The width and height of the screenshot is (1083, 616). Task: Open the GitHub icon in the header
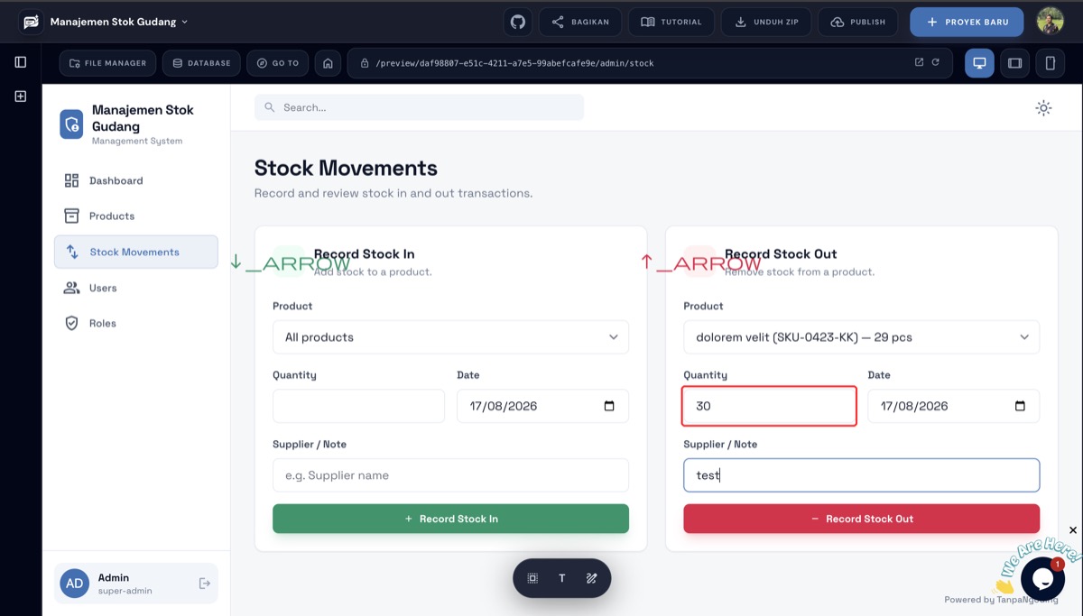[518, 22]
